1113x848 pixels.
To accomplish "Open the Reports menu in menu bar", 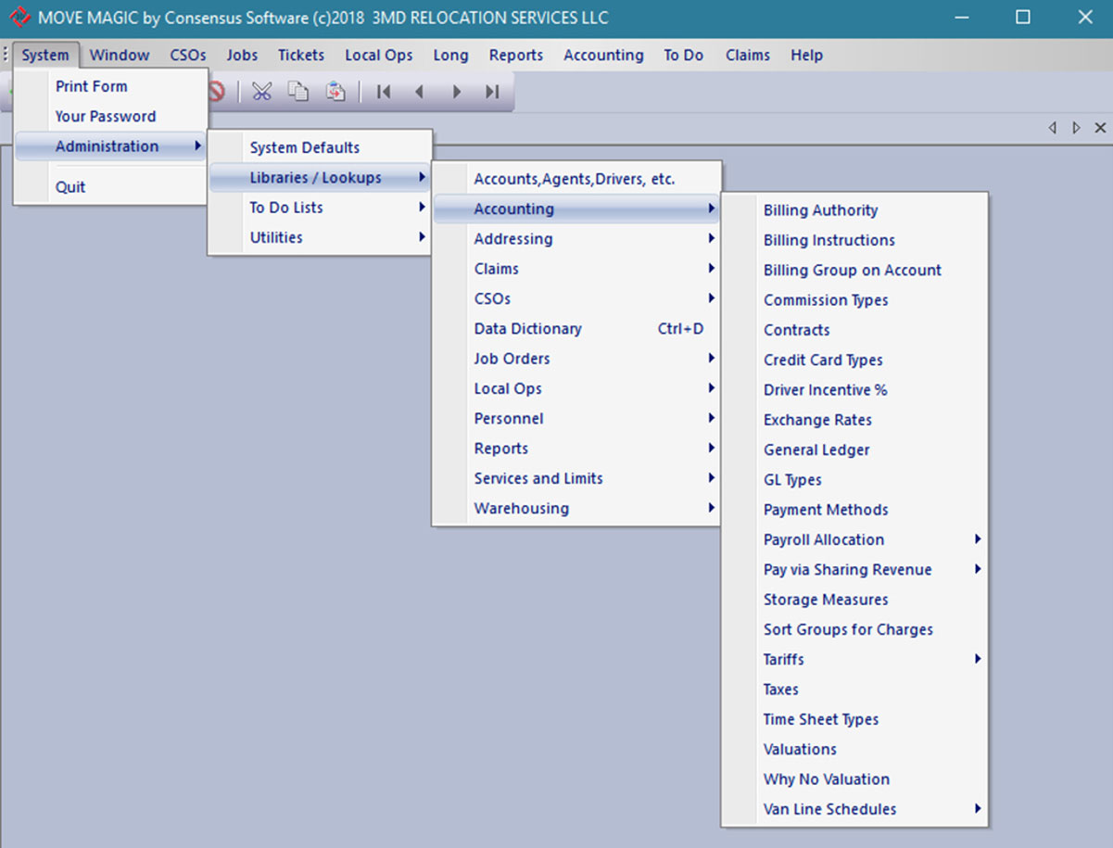I will tap(516, 55).
